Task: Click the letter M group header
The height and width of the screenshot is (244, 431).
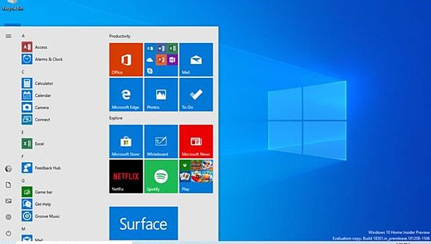Action: 24,229
